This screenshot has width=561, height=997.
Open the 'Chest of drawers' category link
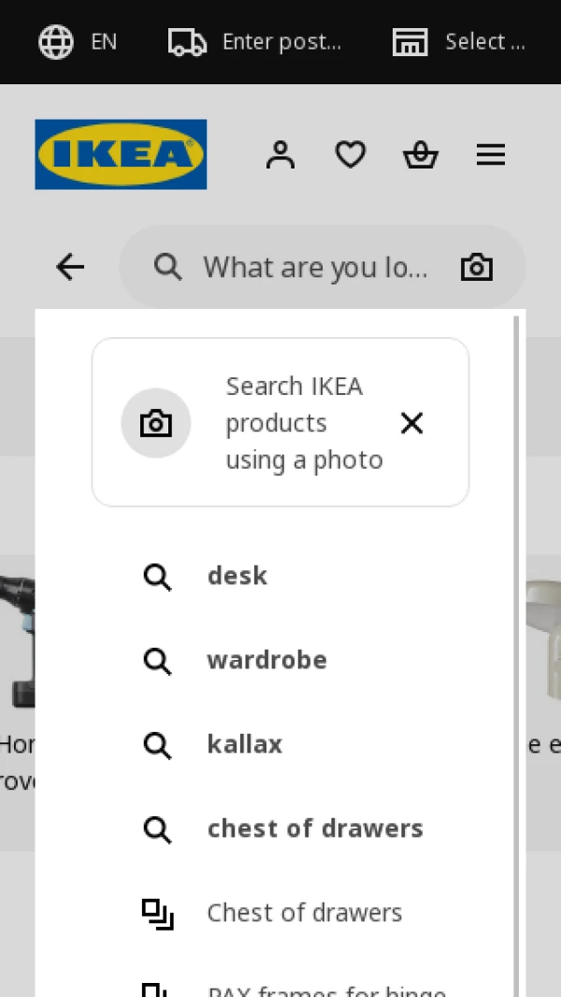pyautogui.click(x=305, y=913)
